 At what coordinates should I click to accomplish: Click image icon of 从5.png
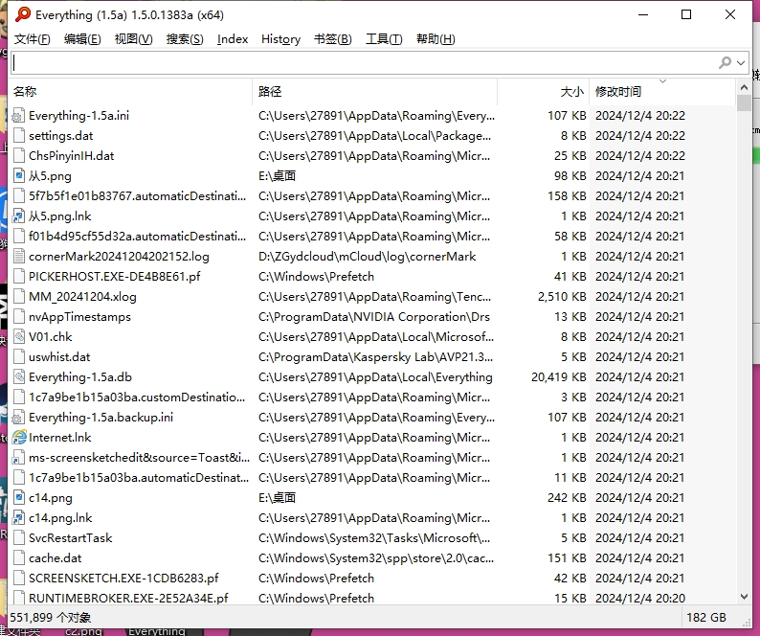click(x=18, y=175)
